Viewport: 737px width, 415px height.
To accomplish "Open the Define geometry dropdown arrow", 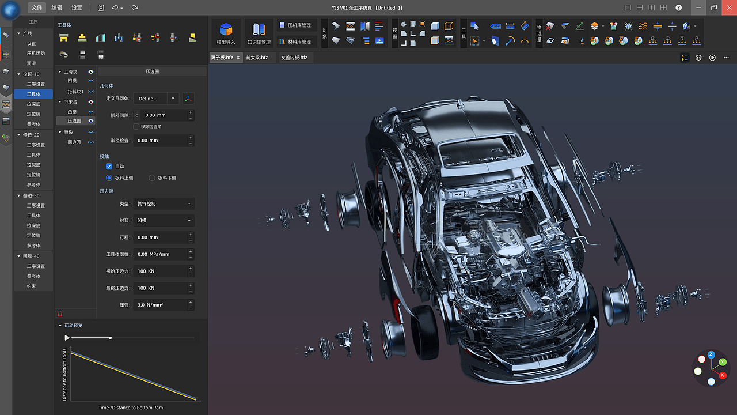I will click(x=173, y=99).
